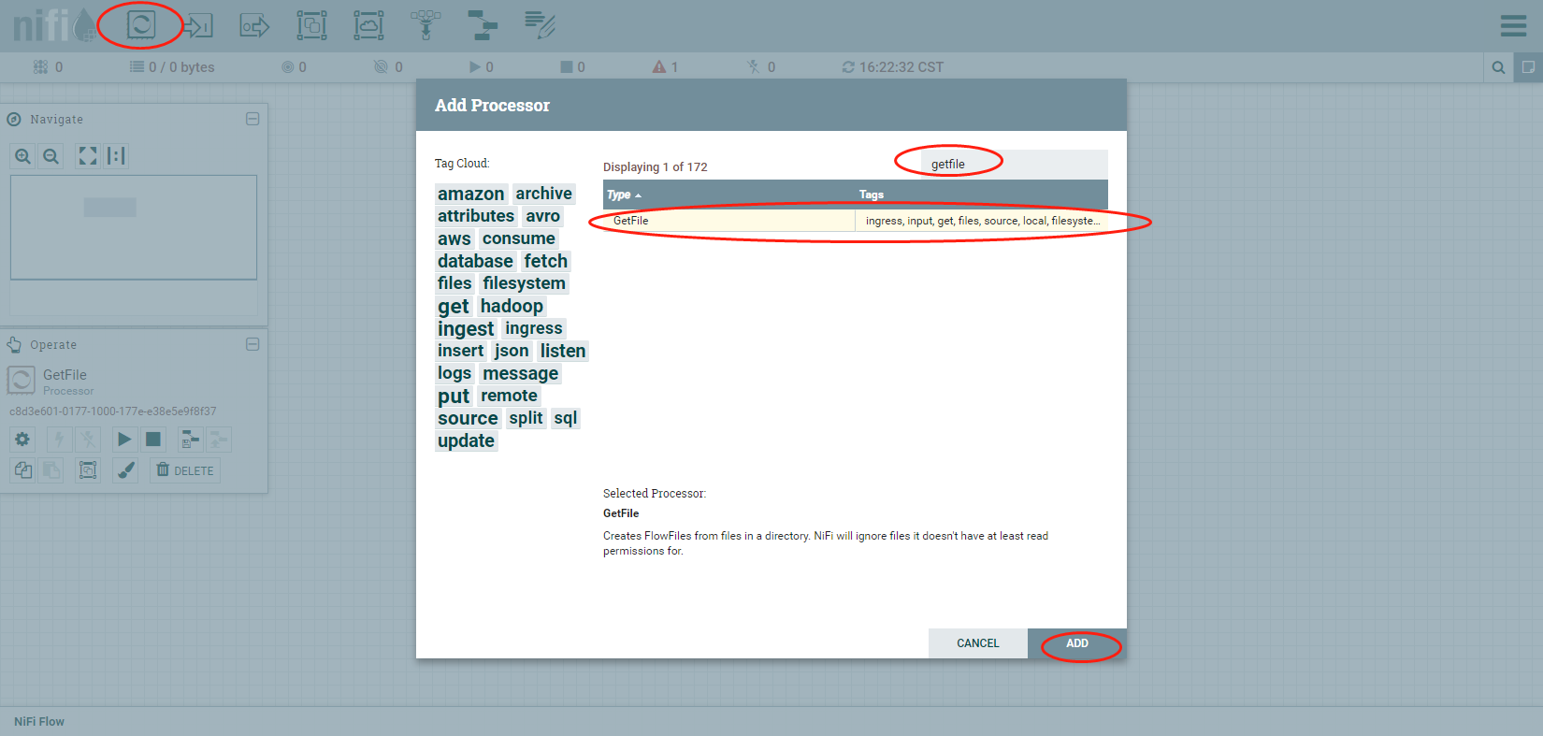1543x736 pixels.
Task: Click the Actual size icon
Action: 116,156
